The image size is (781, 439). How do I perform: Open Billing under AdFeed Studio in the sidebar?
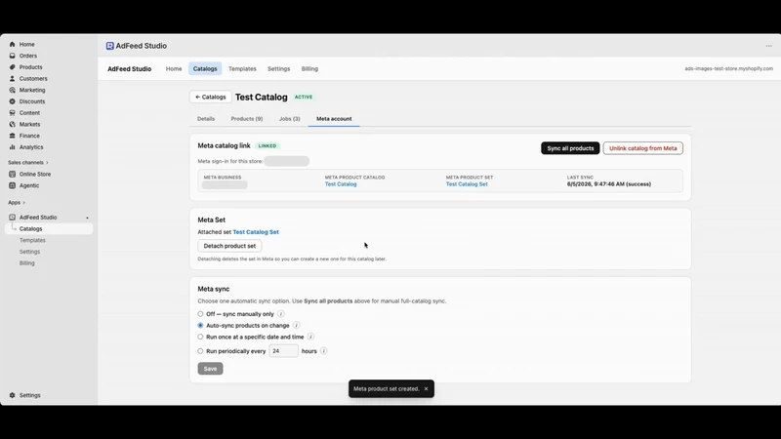(27, 263)
